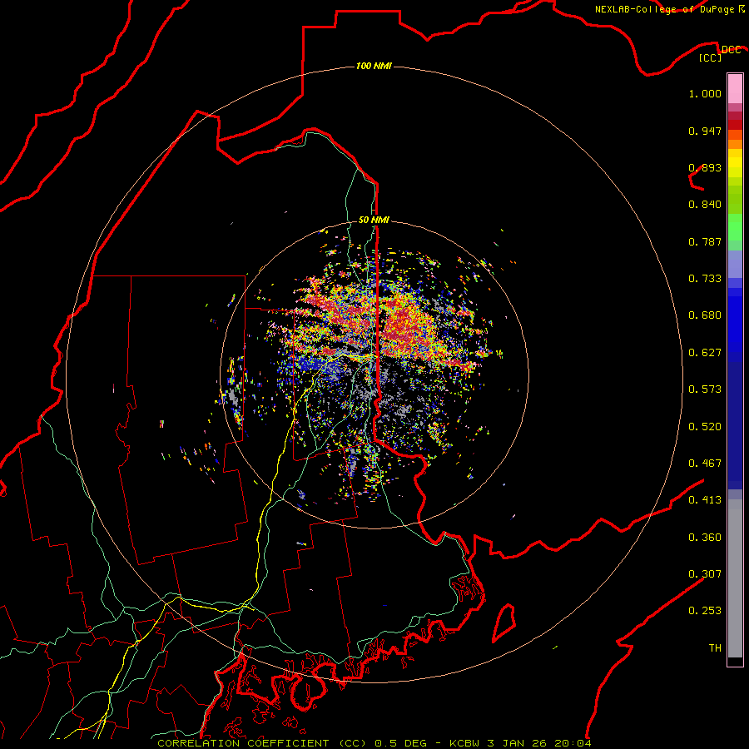Click the 0.947 value on color scale
The width and height of the screenshot is (749, 749).
click(705, 131)
